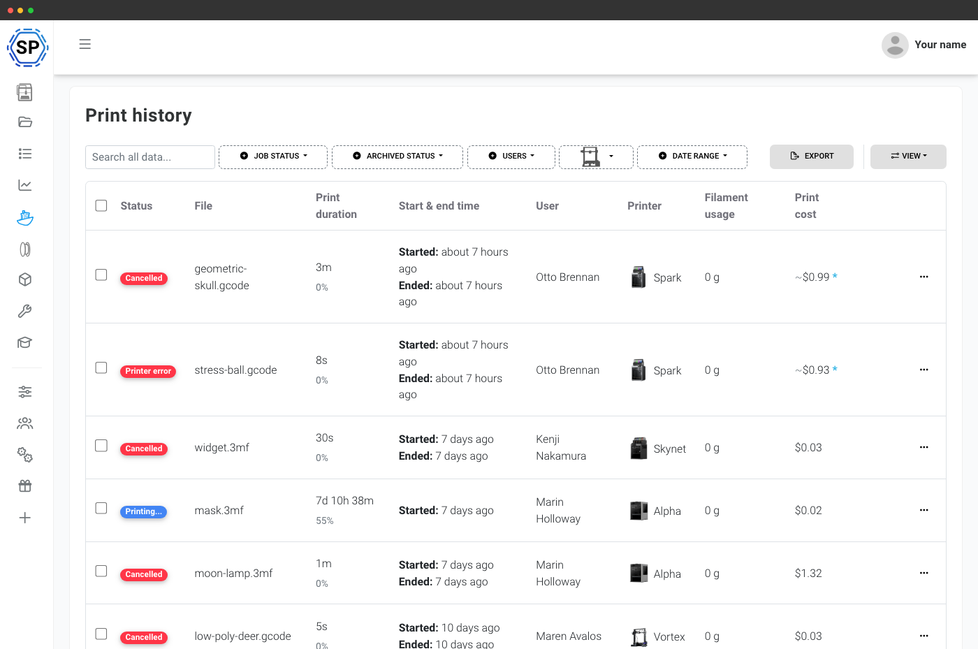This screenshot has width=978, height=649.
Task: Click Vortex printer thumbnail icon
Action: pos(638,636)
